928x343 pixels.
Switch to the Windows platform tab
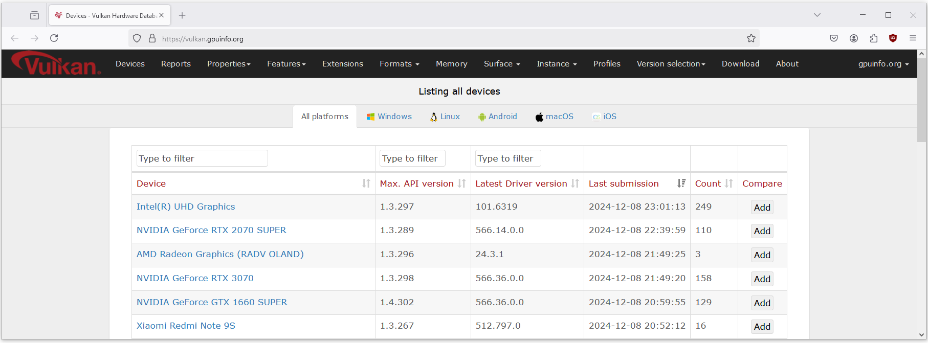[x=389, y=117]
